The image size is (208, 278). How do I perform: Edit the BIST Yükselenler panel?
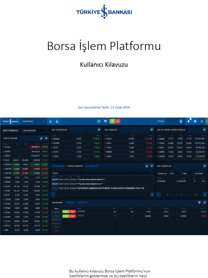[99, 130]
